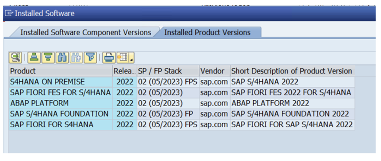Open Find with the binoculars icon
Viewport: 381px width, 161px height.
[x=62, y=57]
